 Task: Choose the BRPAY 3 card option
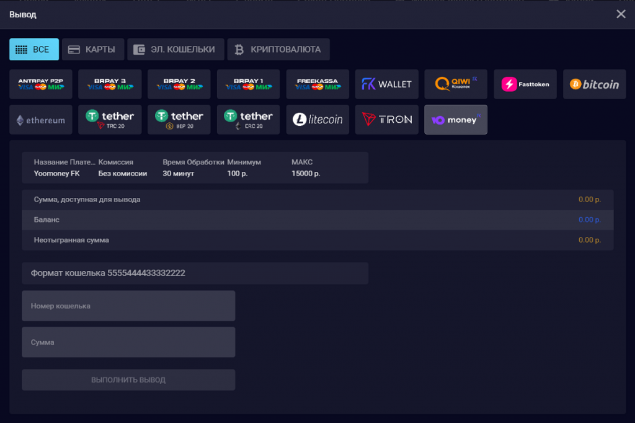point(110,84)
